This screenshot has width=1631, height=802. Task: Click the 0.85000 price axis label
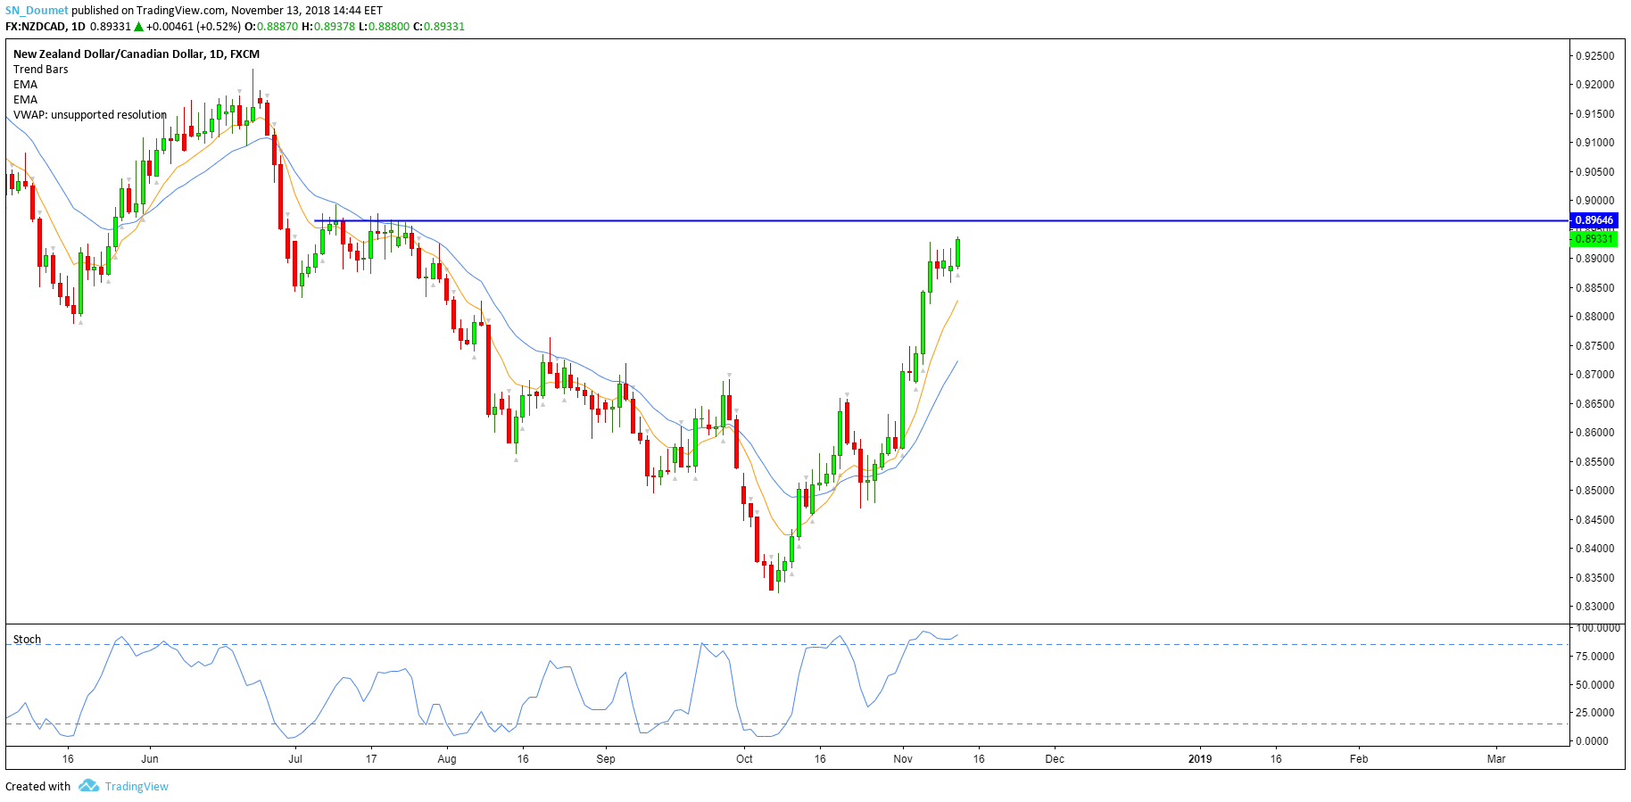1594,492
